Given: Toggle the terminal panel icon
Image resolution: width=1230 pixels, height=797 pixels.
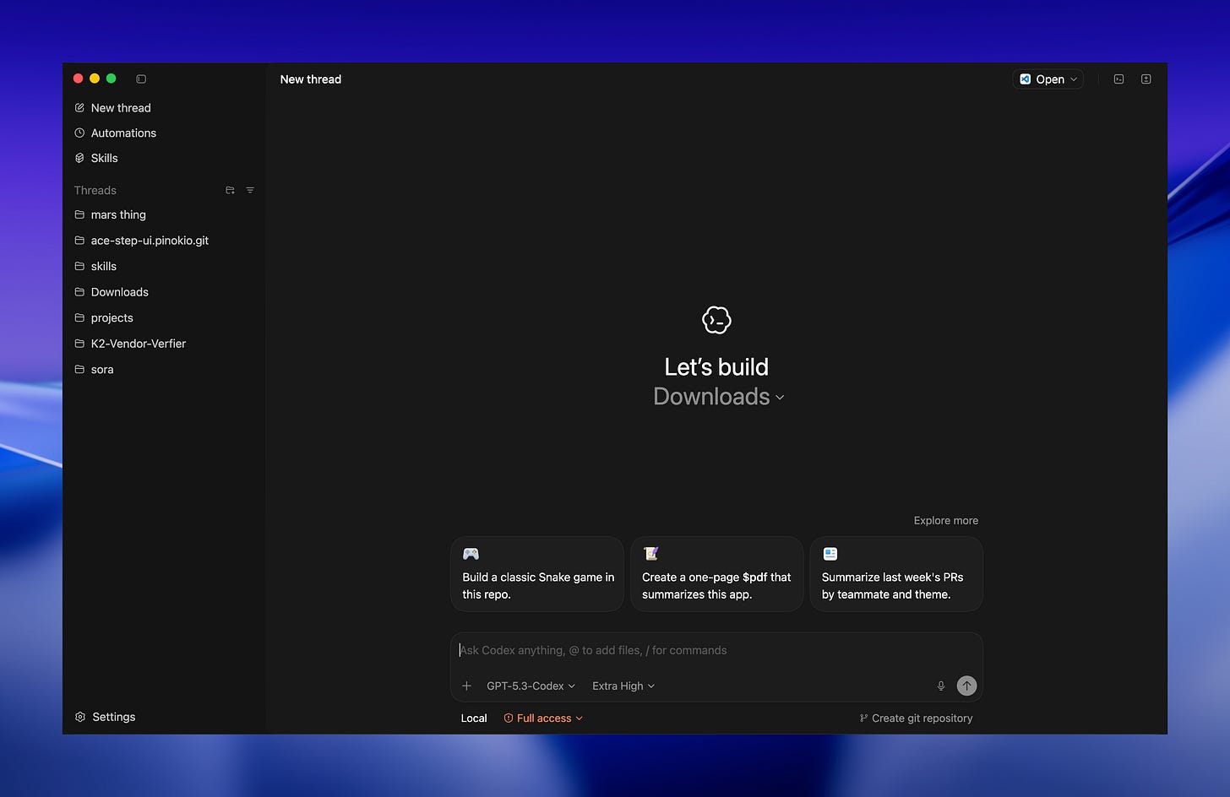Looking at the screenshot, I should click(x=1118, y=79).
